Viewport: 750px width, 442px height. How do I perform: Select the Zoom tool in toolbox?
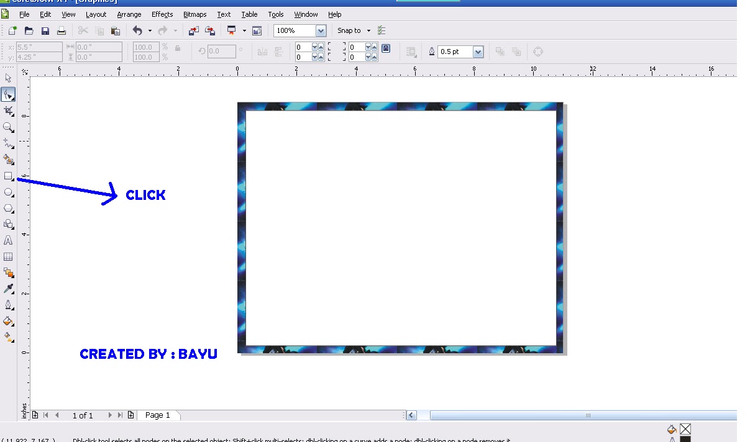[8, 127]
